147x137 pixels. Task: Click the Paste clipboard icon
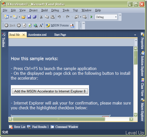(52, 17)
